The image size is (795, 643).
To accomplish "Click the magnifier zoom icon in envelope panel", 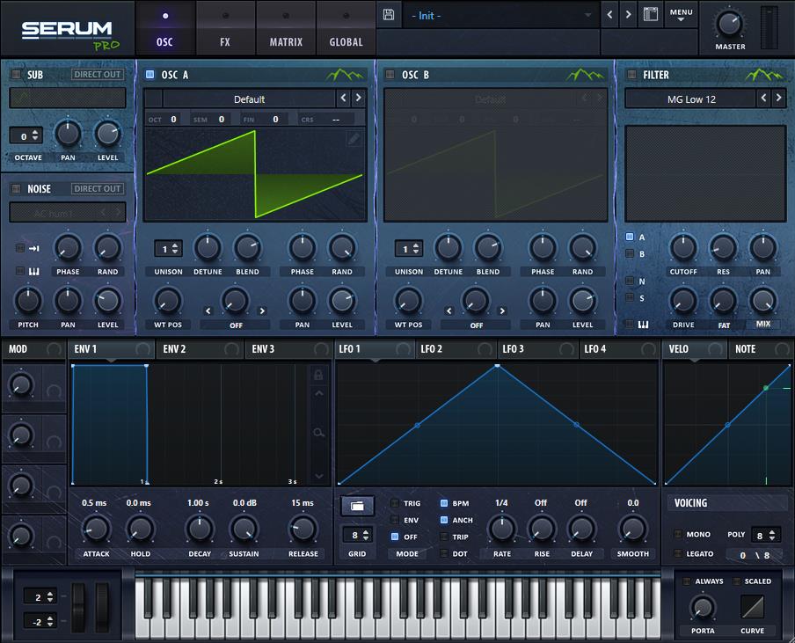I will 318,432.
